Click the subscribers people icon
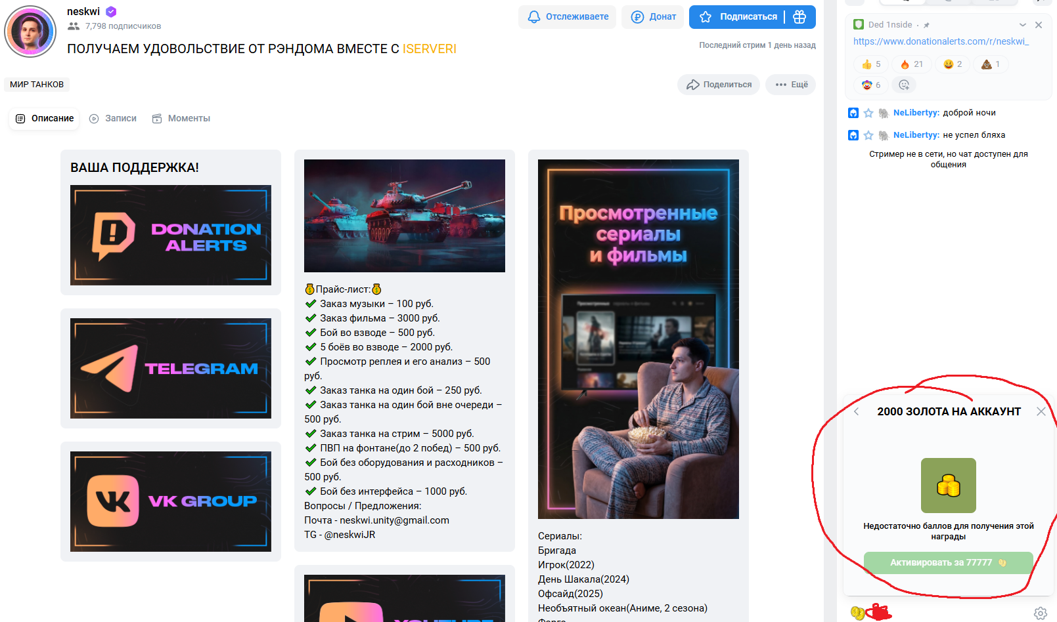This screenshot has height=622, width=1057. point(74,26)
